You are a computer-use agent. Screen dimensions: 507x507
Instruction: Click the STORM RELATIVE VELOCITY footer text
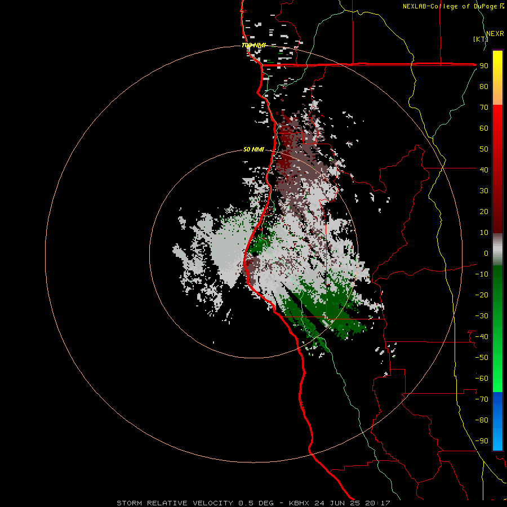175,503
